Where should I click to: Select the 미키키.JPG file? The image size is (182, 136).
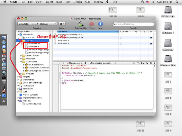[30, 38]
